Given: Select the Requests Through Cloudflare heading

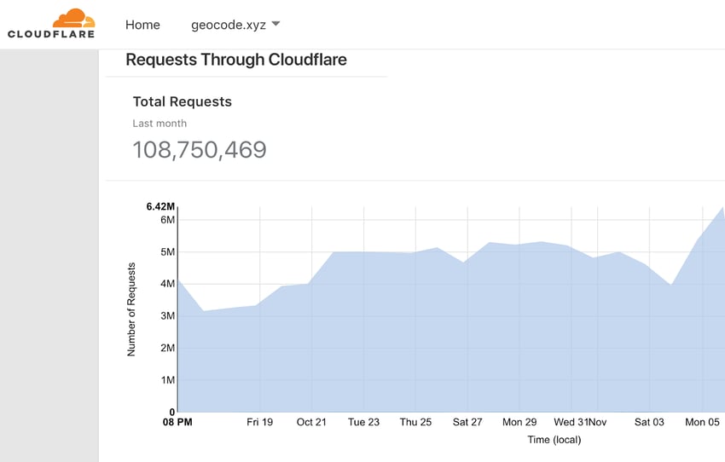Looking at the screenshot, I should (235, 60).
